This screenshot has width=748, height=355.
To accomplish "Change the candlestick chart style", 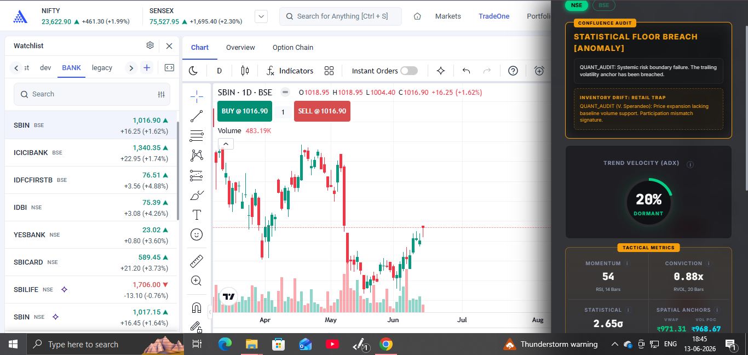I will pos(245,71).
